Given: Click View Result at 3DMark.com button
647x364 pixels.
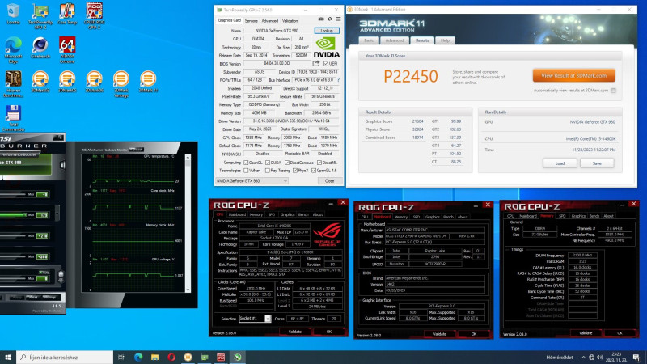Looking at the screenshot, I should click(573, 75).
